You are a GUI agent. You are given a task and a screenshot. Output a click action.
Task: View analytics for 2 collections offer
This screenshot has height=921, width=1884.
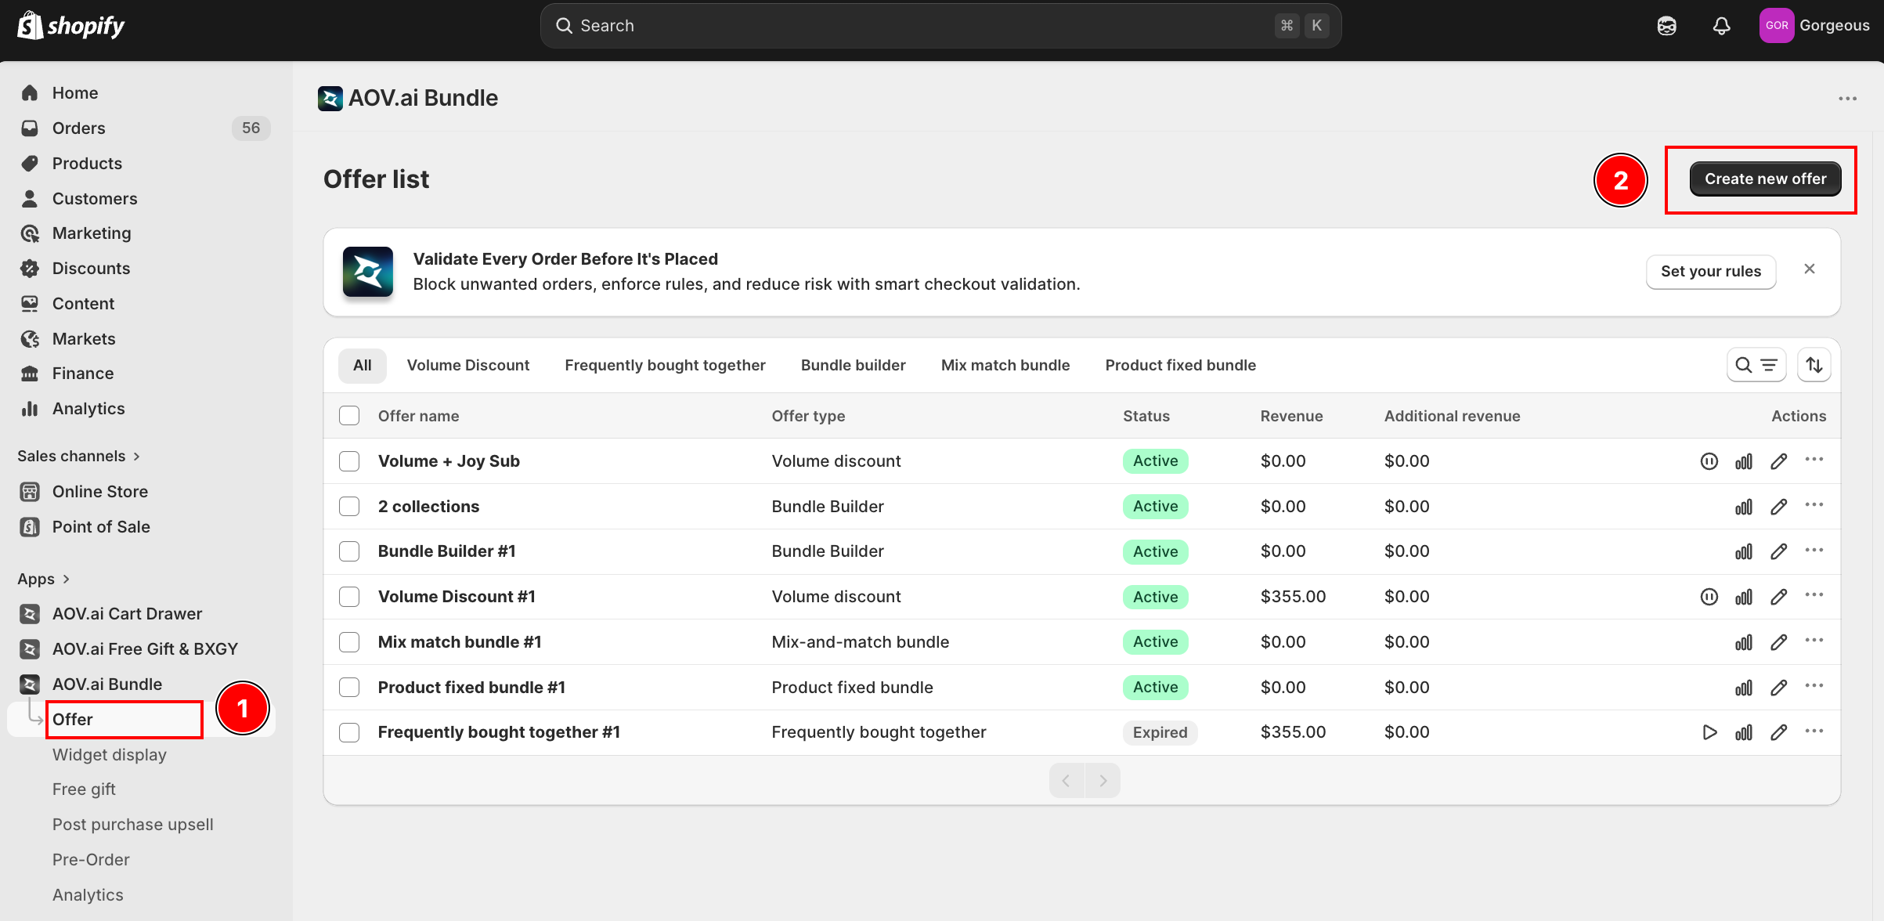tap(1744, 507)
